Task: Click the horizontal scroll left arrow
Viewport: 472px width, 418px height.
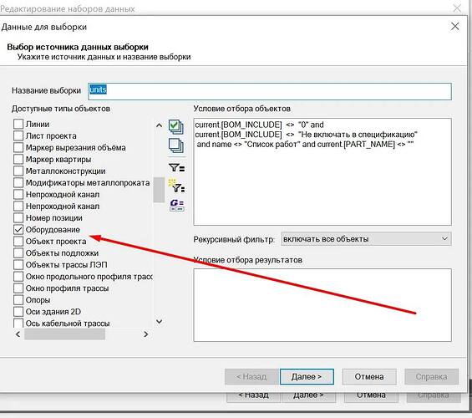Action: tap(18, 334)
